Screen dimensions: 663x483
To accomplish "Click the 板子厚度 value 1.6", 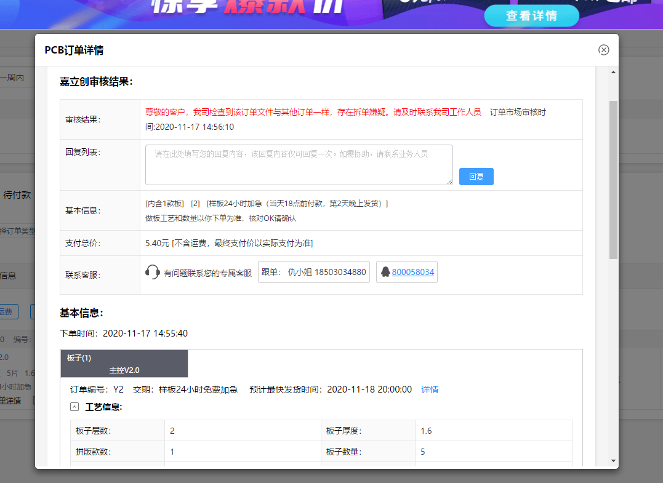I will coord(426,431).
